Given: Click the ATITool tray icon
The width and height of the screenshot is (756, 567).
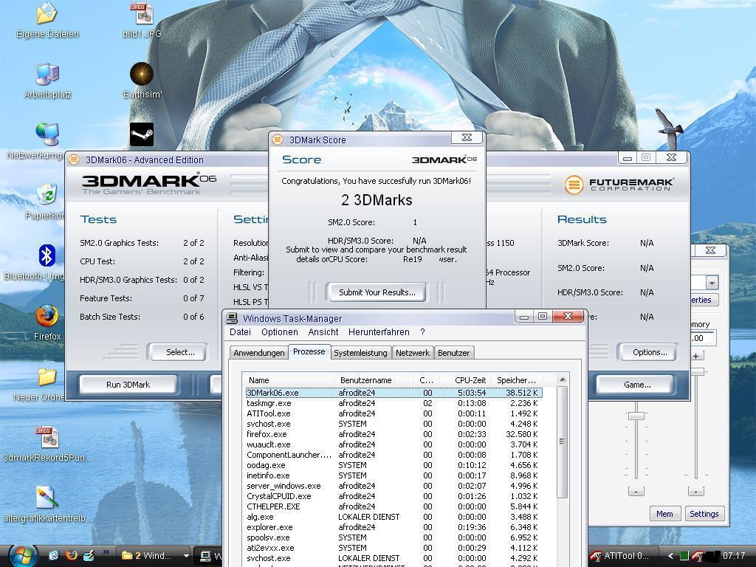Looking at the screenshot, I should (697, 556).
